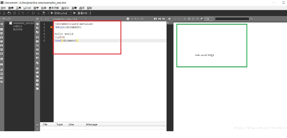Select BLOCKS in the structure tree
The image size is (287, 138).
click(x=18, y=29)
